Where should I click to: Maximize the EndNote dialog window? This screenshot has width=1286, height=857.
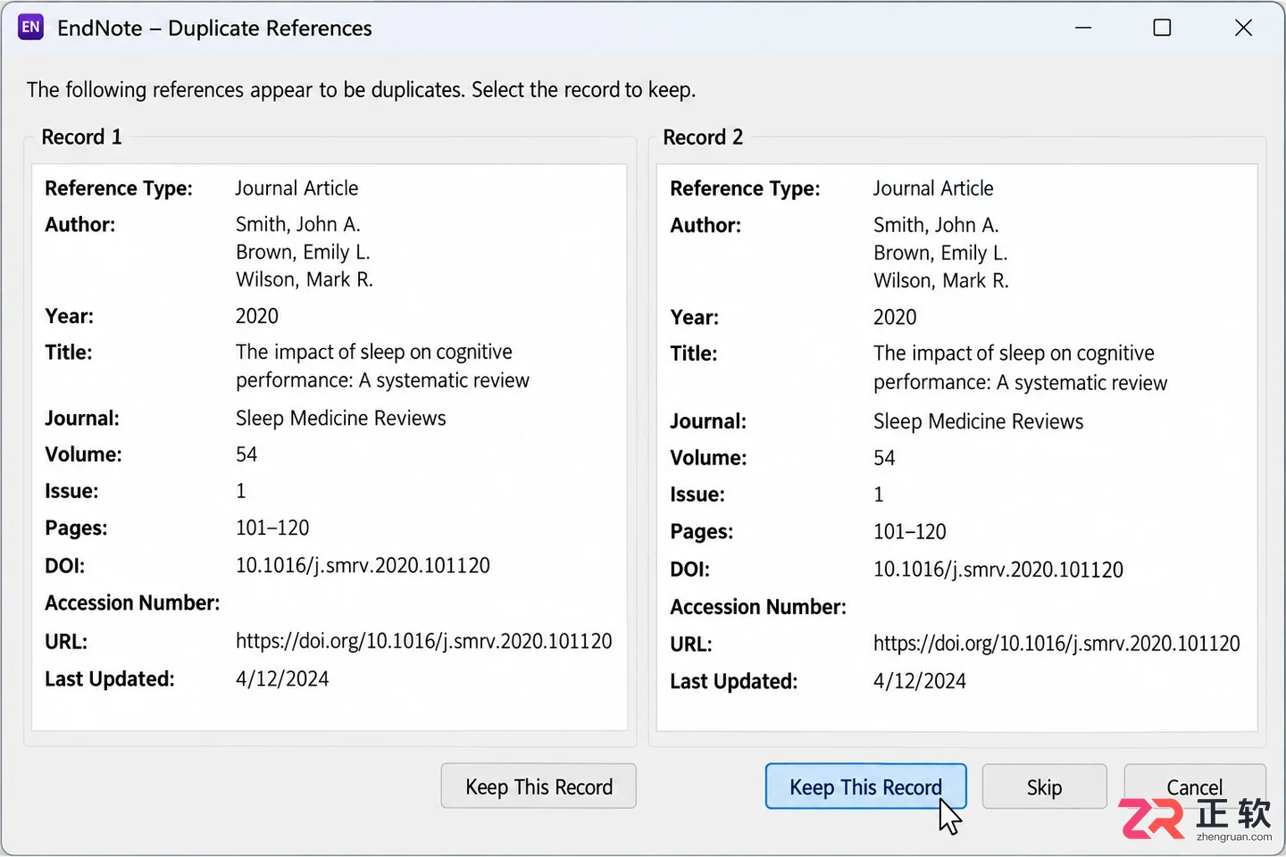pyautogui.click(x=1162, y=28)
